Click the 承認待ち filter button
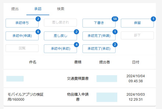Image resolution: width=162 pixels, height=109 pixels. point(22,23)
